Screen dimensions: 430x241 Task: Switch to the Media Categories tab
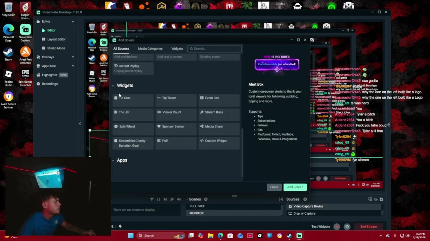tap(150, 49)
